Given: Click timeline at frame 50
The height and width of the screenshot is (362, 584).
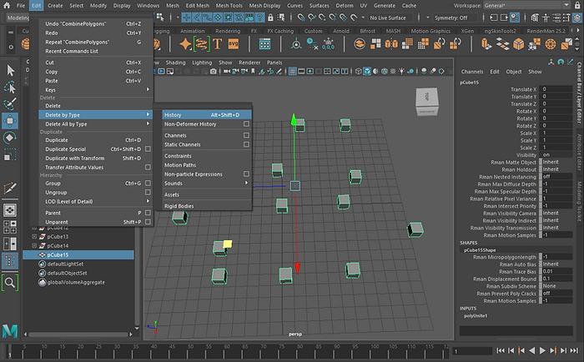Looking at the screenshot, I should (x=190, y=351).
